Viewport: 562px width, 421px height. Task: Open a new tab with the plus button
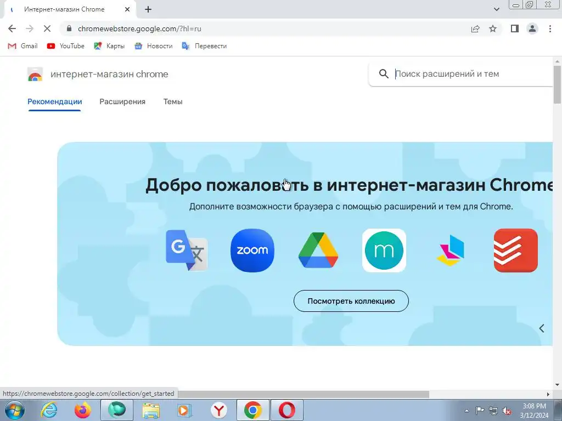[x=148, y=10]
